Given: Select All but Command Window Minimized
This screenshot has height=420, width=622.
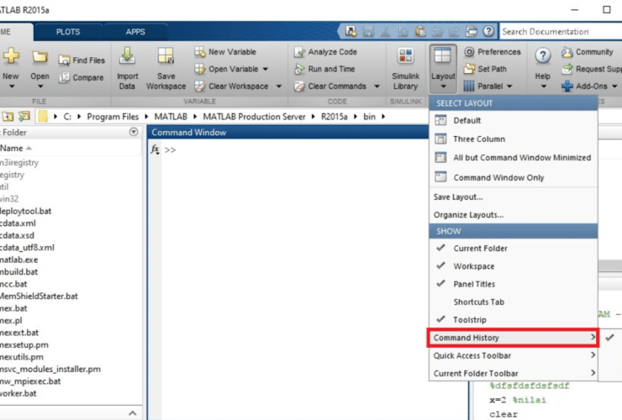Looking at the screenshot, I should 514,157.
